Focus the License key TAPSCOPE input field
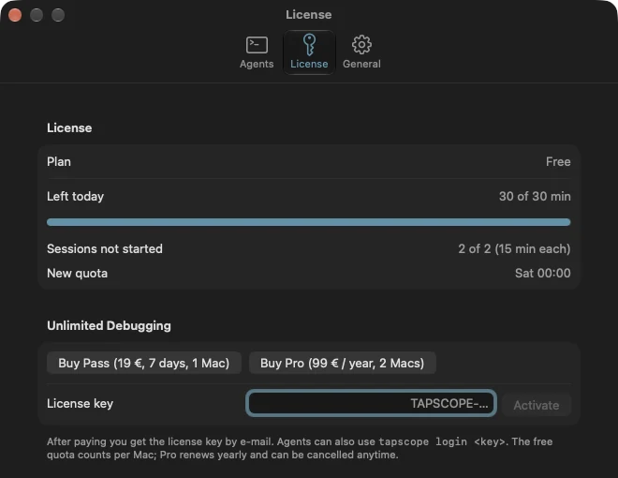 click(x=371, y=403)
